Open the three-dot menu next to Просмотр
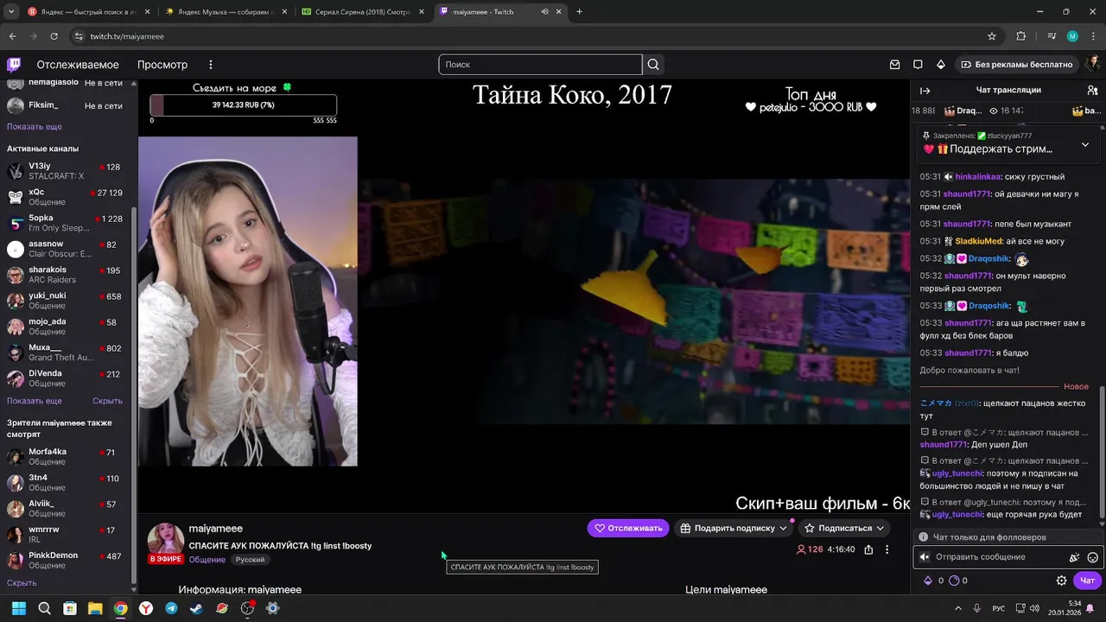This screenshot has height=622, width=1106. point(210,65)
